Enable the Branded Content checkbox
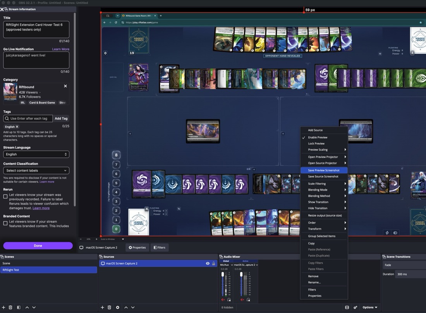The width and height of the screenshot is (426, 313). [5, 223]
